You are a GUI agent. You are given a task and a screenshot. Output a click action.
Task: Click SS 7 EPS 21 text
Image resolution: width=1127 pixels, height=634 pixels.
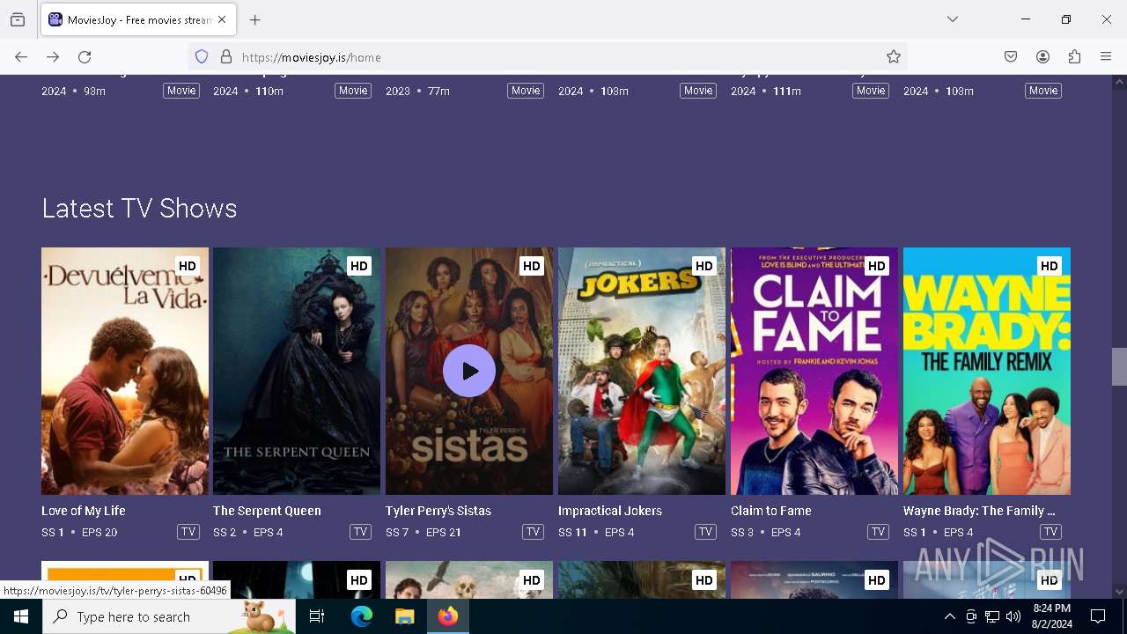coord(424,533)
